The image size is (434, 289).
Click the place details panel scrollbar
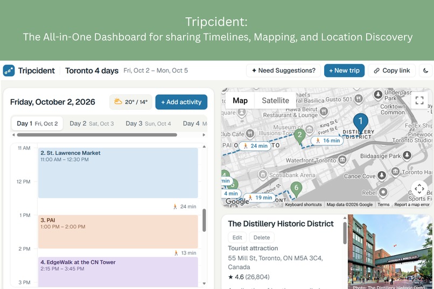pyautogui.click(x=345, y=233)
